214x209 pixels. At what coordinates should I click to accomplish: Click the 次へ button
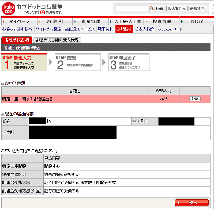point(192,203)
